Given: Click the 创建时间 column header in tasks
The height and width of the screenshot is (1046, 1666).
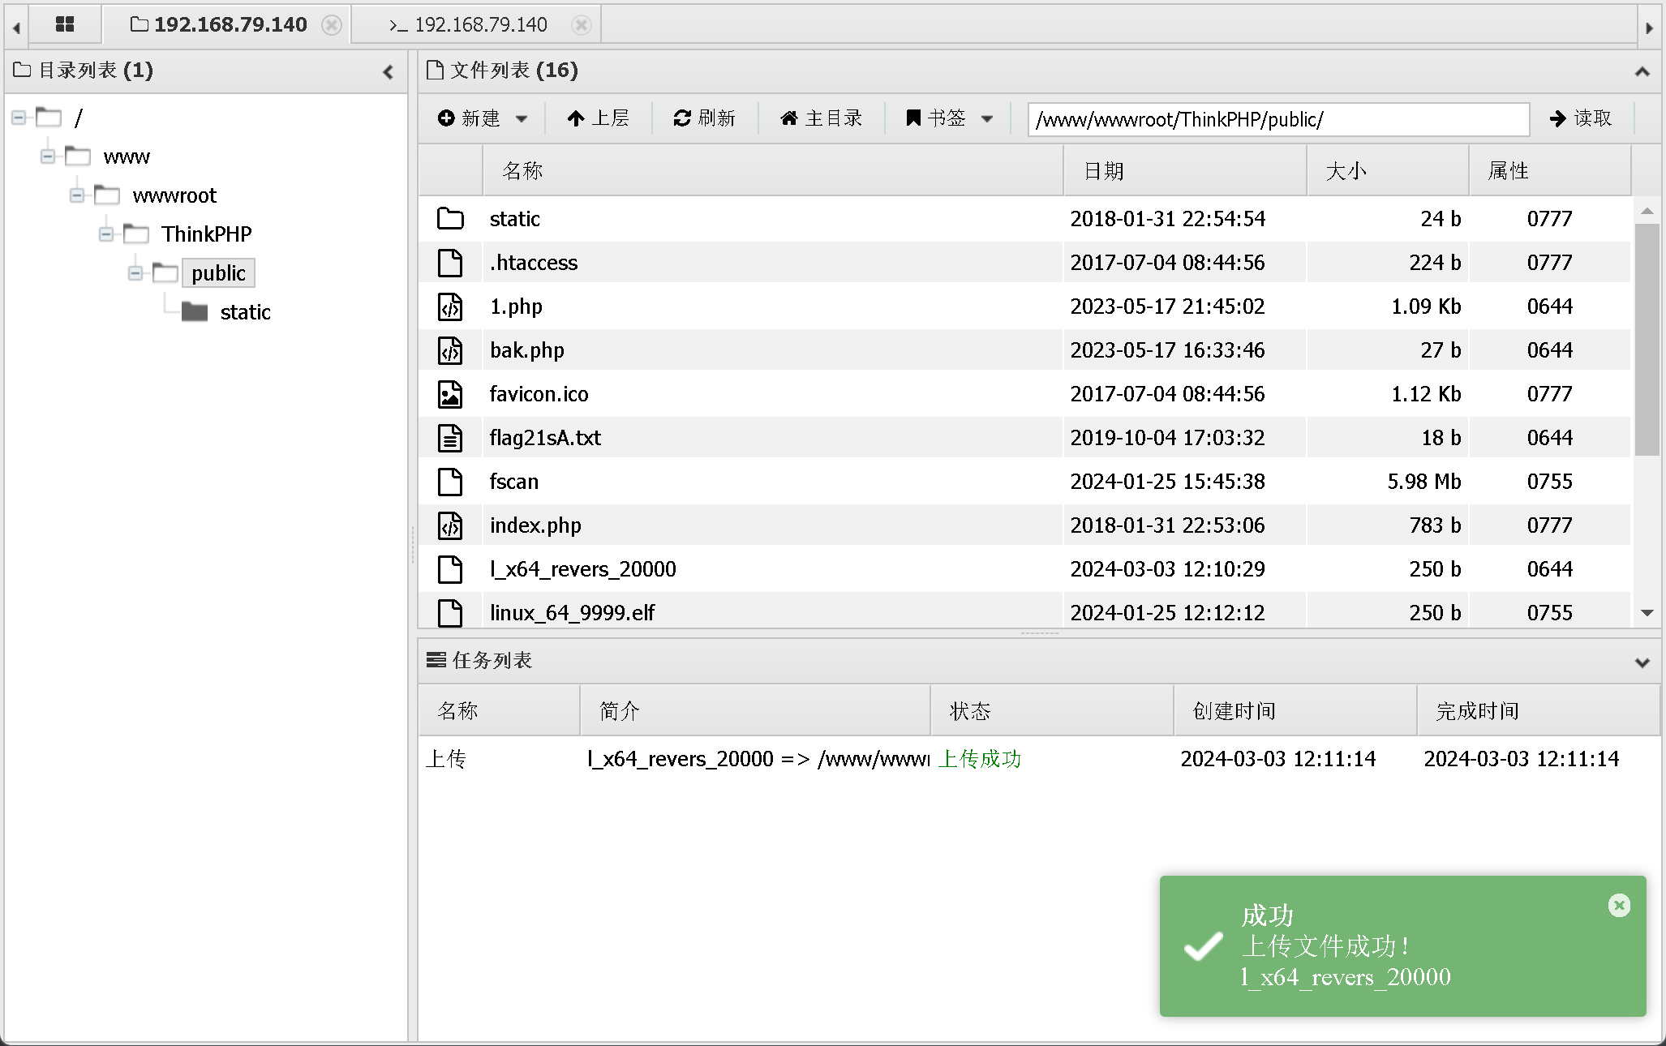Looking at the screenshot, I should (x=1295, y=711).
